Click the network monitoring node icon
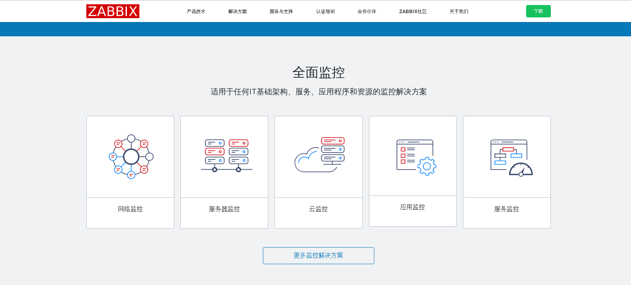The height and width of the screenshot is (285, 631). 131,156
